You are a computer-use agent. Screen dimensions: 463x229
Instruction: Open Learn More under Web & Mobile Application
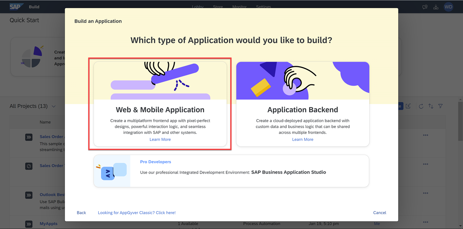(160, 139)
